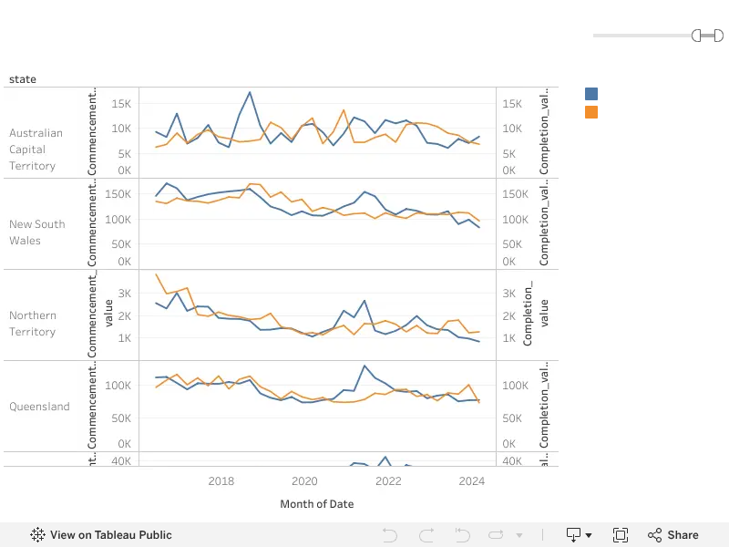Click the left handle of date range slider

(696, 36)
